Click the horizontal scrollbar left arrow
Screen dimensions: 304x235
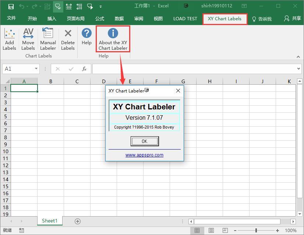tap(191, 221)
